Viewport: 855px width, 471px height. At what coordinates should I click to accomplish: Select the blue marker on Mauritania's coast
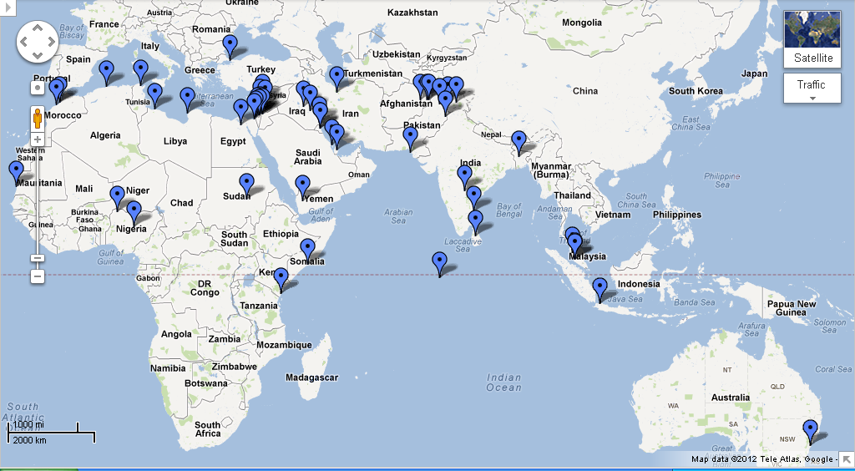pos(16,171)
